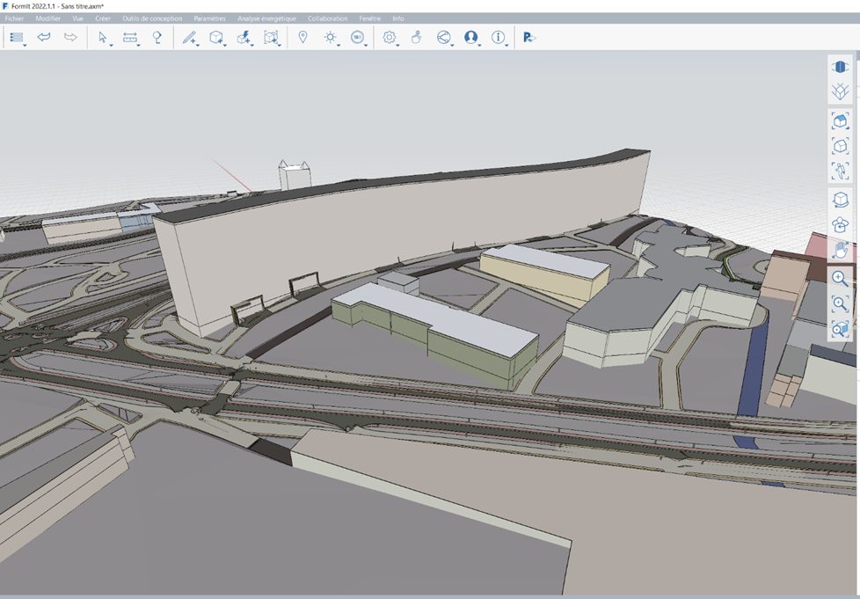Open the Fichier menu
This screenshot has height=599, width=860.
15,18
